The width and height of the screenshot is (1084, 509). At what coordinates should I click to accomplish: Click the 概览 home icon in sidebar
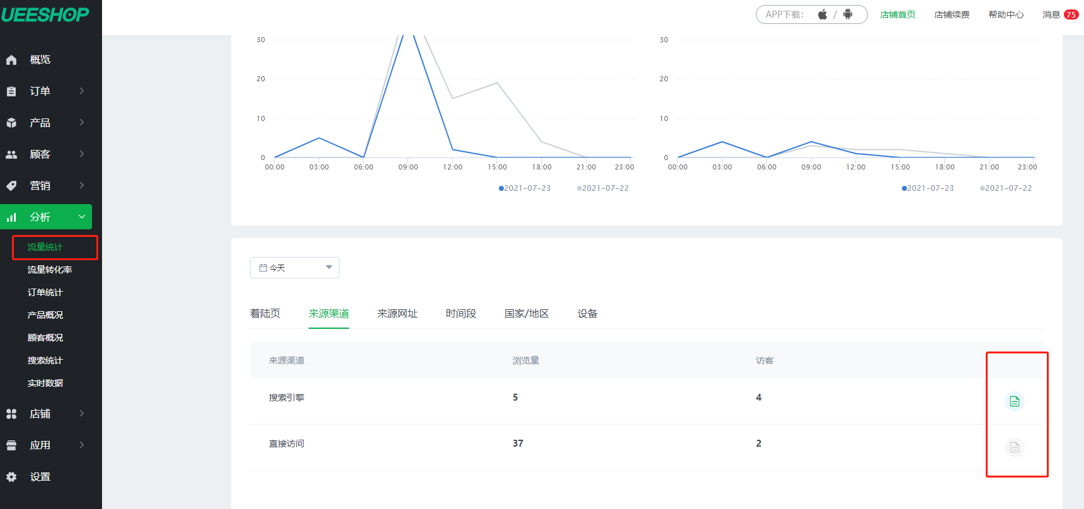point(11,60)
